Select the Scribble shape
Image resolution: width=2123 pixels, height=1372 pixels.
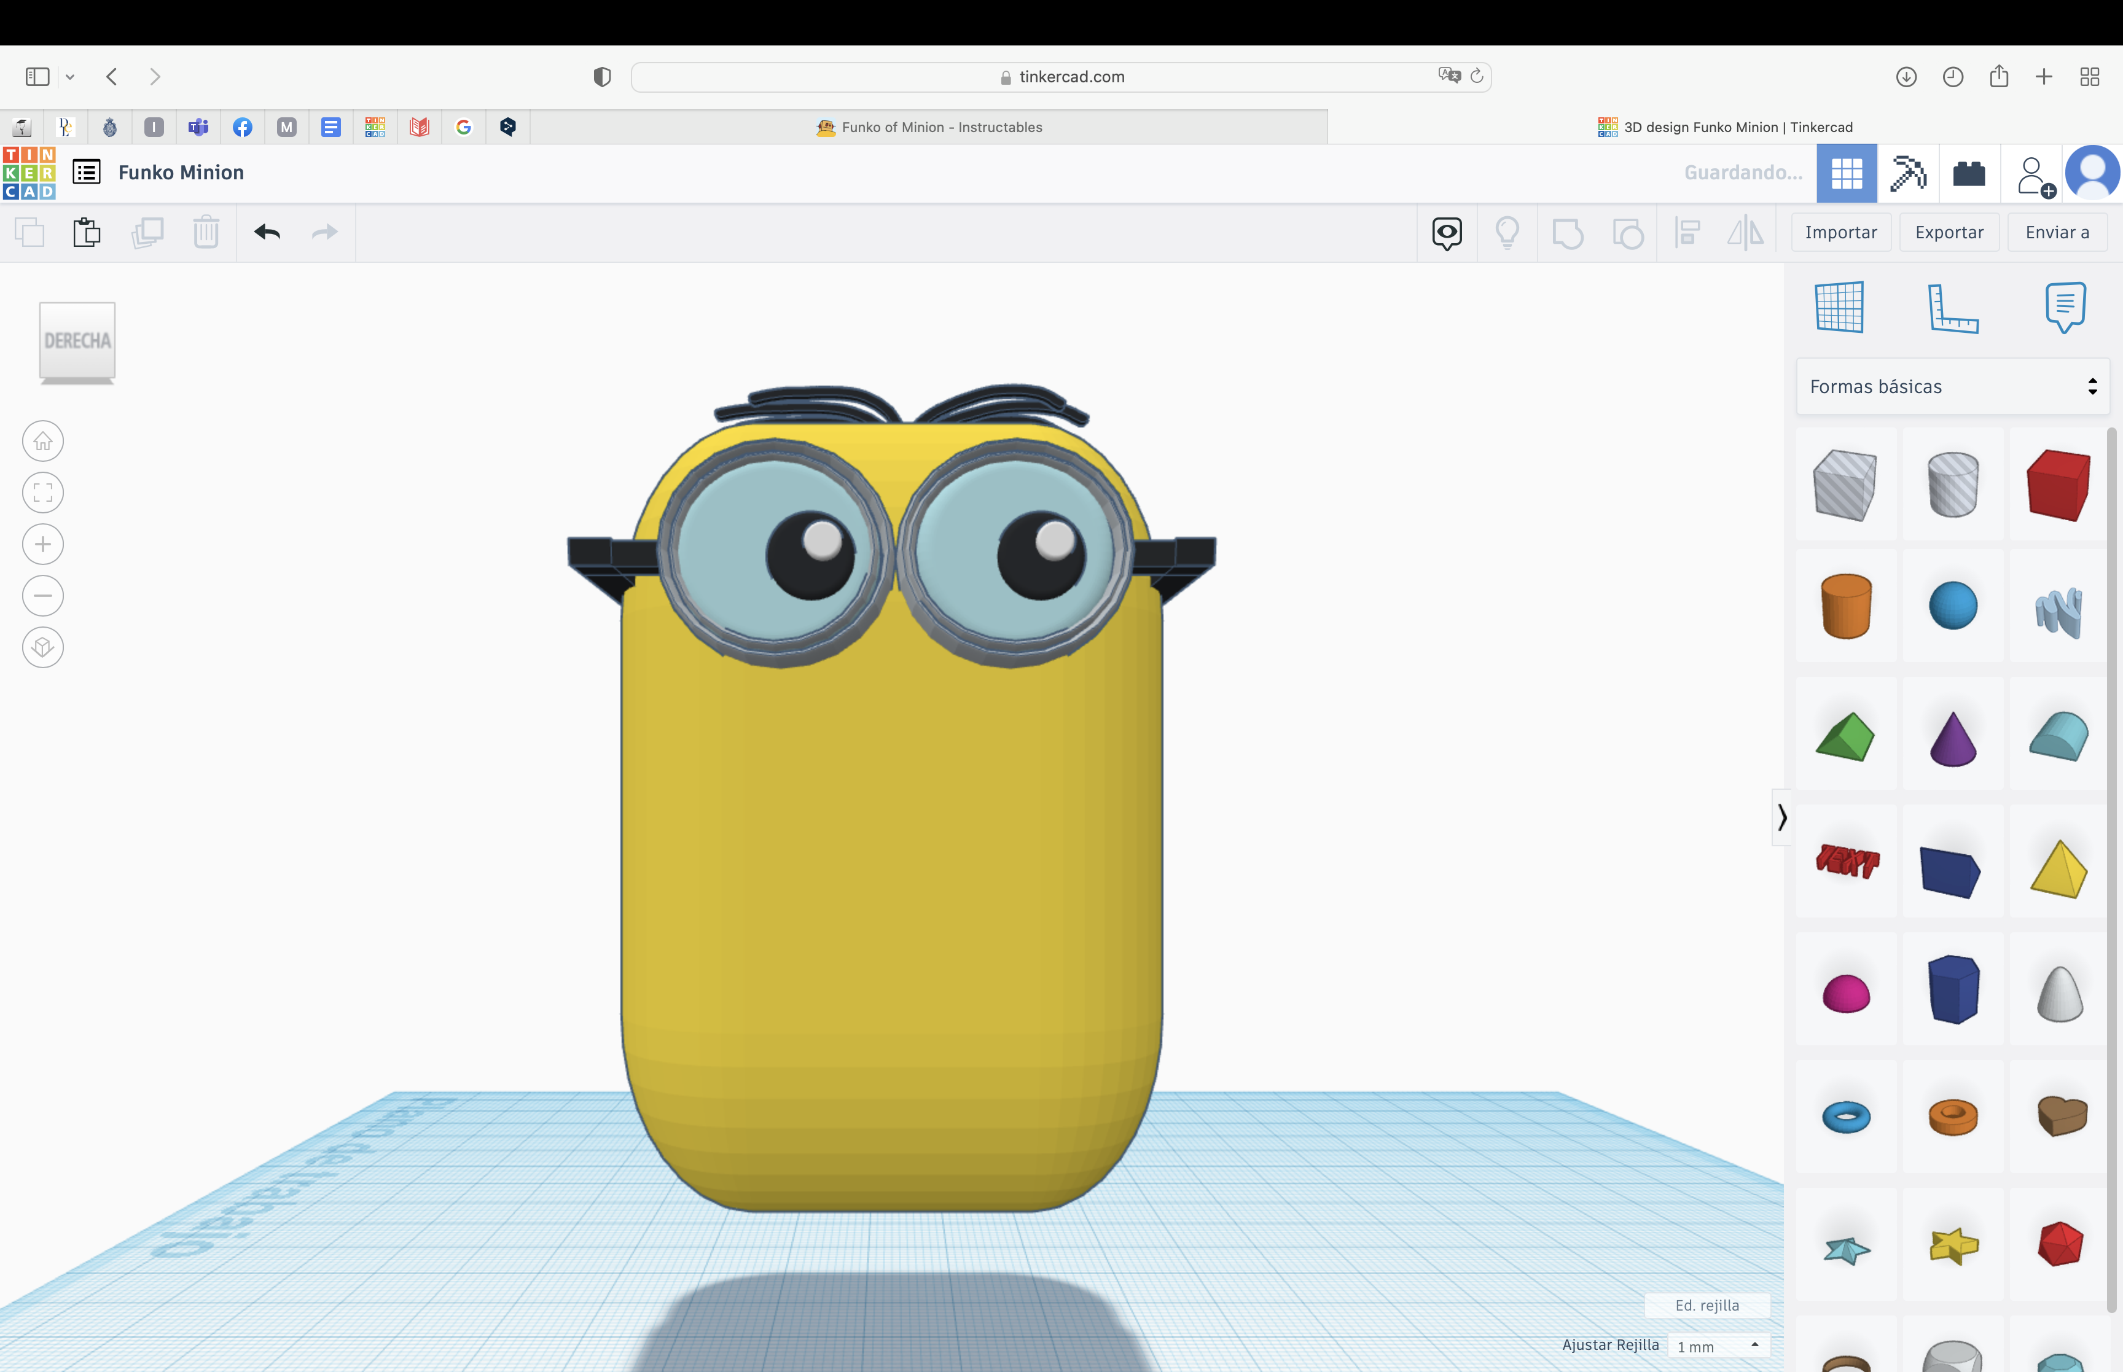tap(2059, 612)
